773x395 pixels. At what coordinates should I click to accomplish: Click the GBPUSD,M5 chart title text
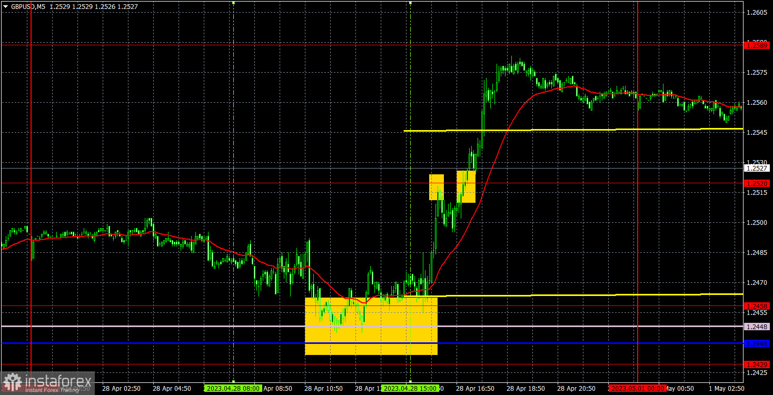28,6
